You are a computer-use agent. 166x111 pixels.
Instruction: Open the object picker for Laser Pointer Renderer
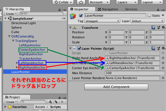(163, 78)
